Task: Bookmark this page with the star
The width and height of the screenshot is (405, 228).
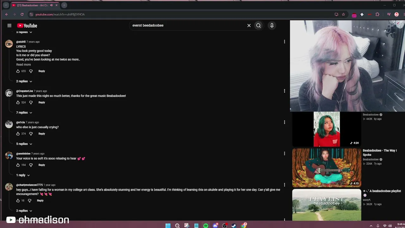Action: tap(343, 14)
